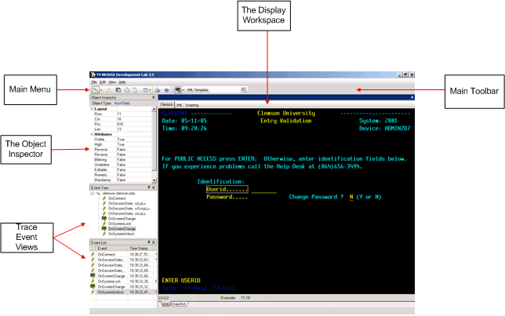Open the File menu

(x=94, y=82)
